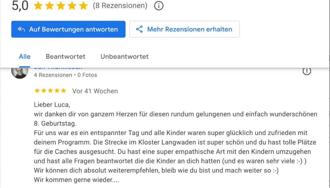Choose Mehr Rezensionen erhalten button label

[x=190, y=29]
